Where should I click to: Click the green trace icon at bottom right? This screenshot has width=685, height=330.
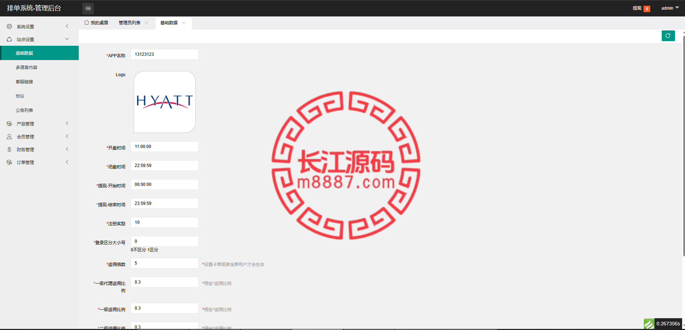pyautogui.click(x=649, y=324)
